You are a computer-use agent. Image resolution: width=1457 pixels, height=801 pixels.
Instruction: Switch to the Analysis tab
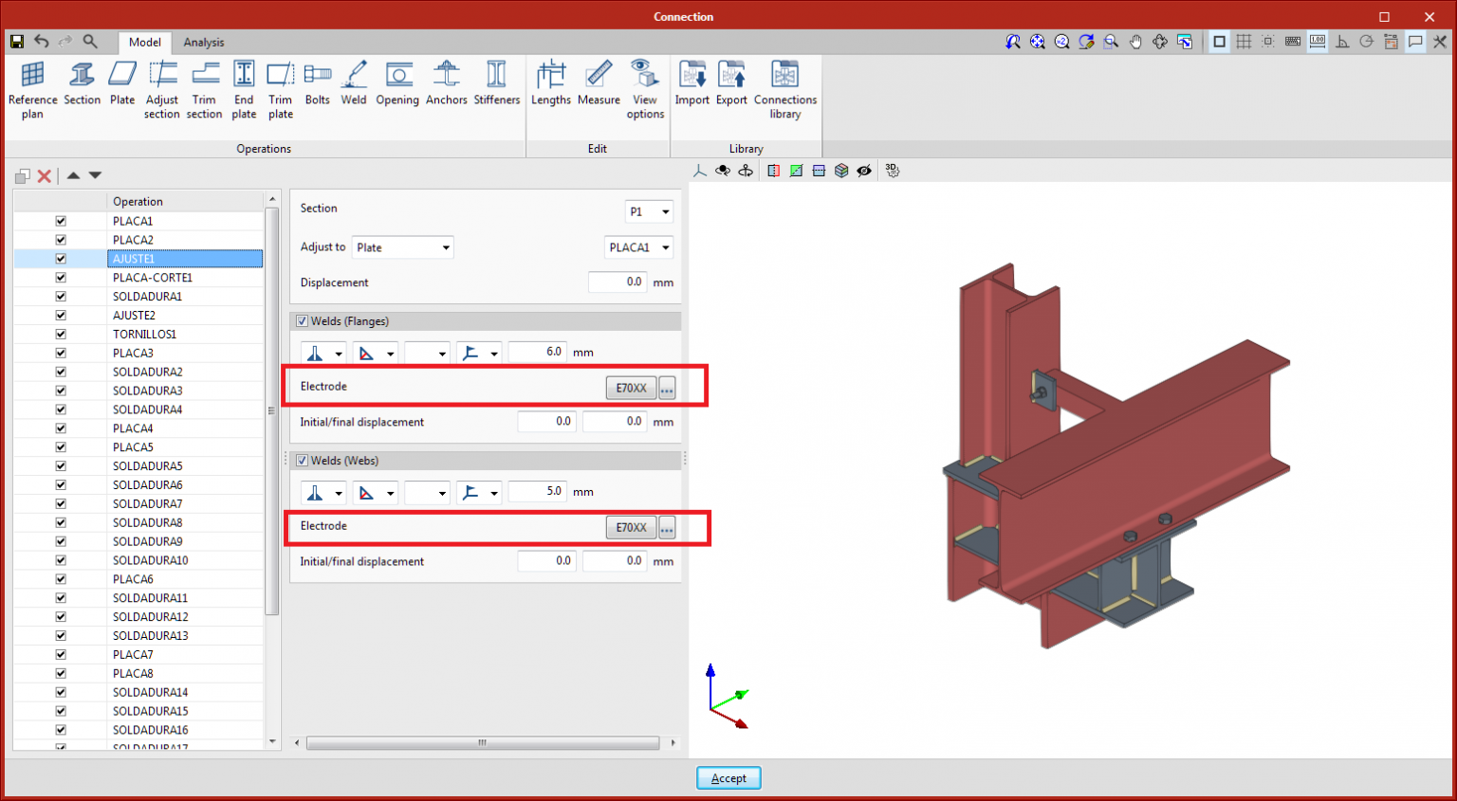coord(203,42)
